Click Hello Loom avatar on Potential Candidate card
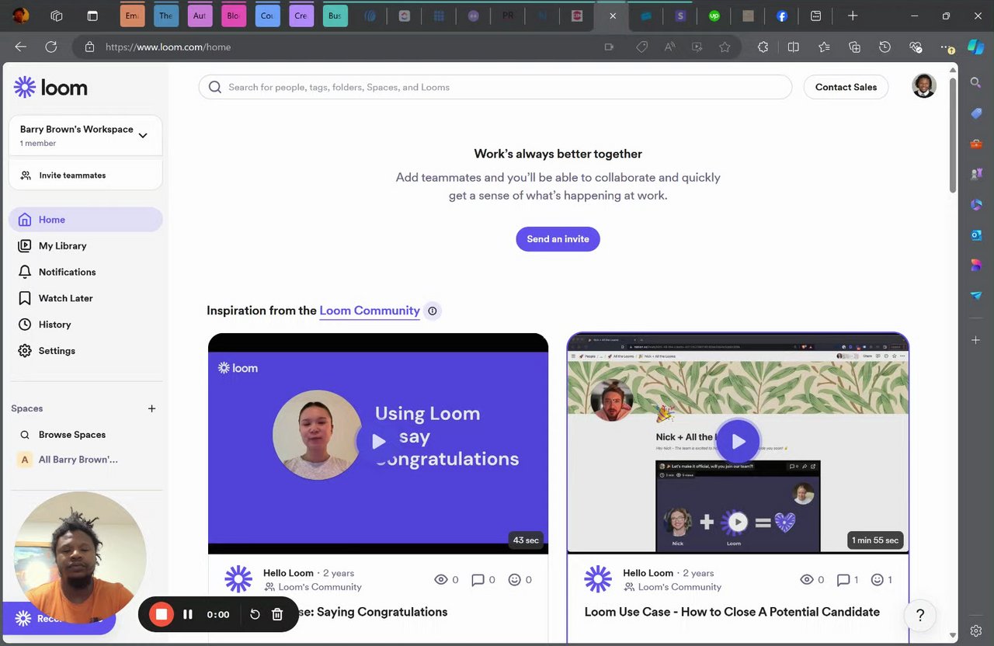The width and height of the screenshot is (994, 646). point(598,579)
